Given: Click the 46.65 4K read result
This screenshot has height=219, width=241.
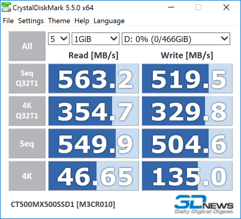Looking at the screenshot, I should pos(94,176).
